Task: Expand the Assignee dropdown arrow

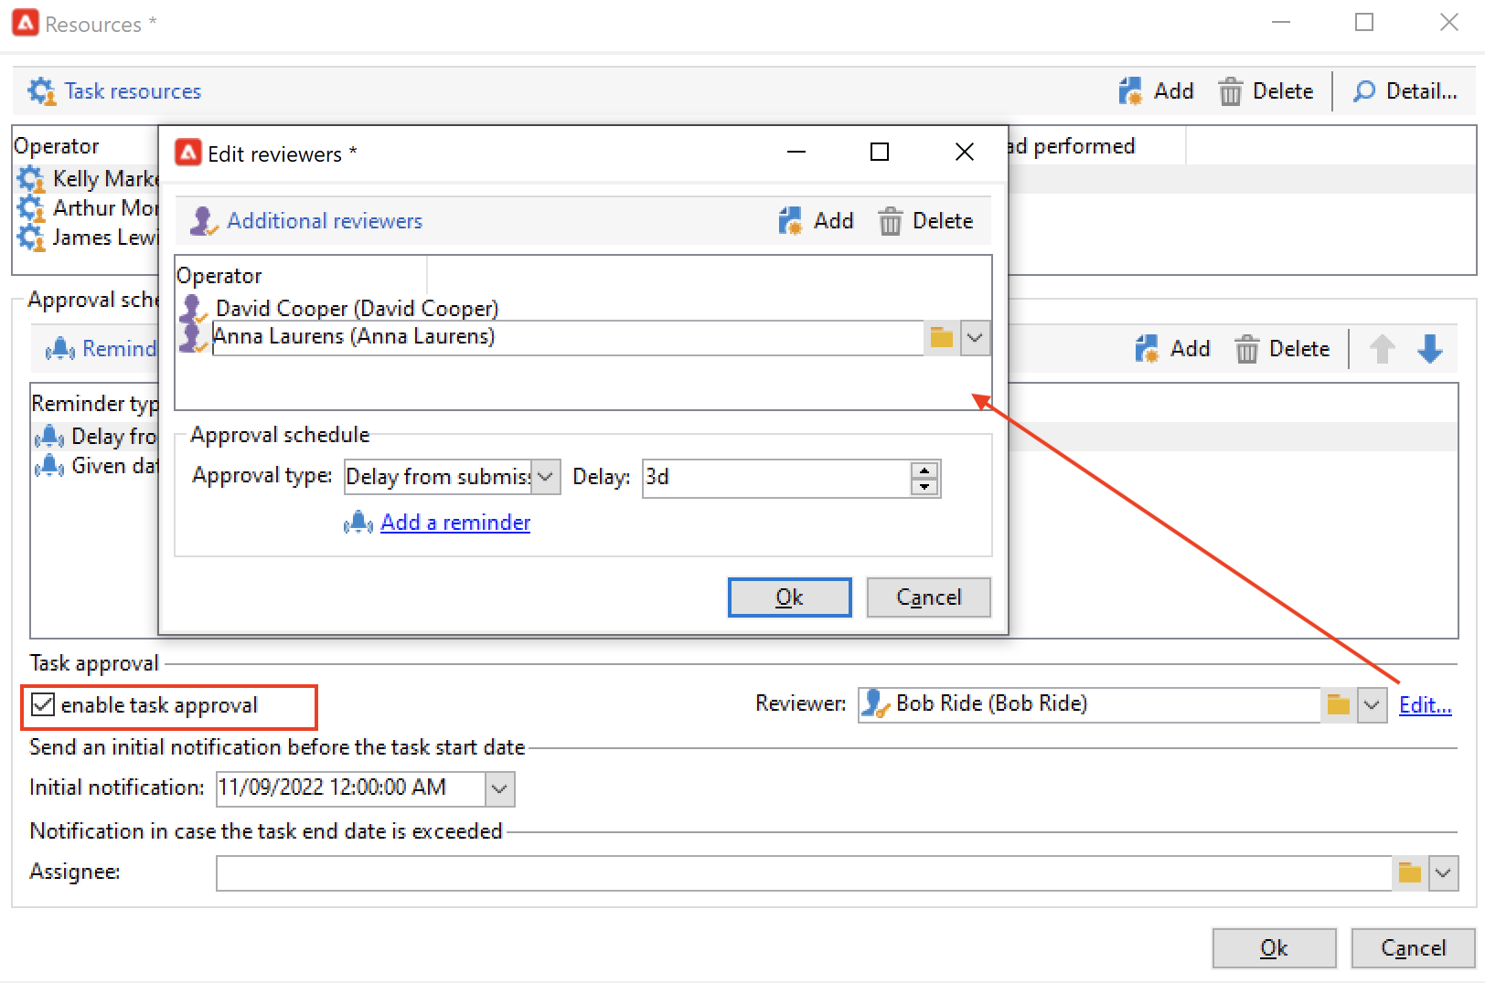Action: point(1443,873)
